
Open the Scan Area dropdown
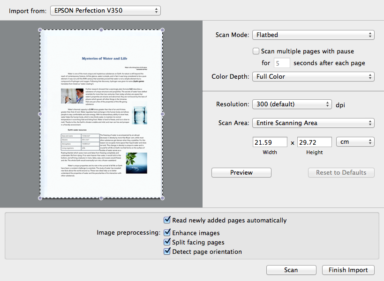(x=313, y=123)
